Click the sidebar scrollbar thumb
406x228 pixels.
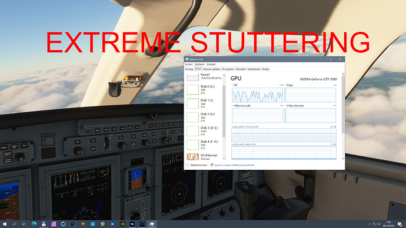point(224,111)
